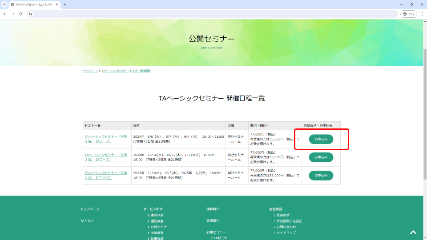
Task: Click the TAベーシックセミナー breadcrumb link
Action: click(x=115, y=71)
